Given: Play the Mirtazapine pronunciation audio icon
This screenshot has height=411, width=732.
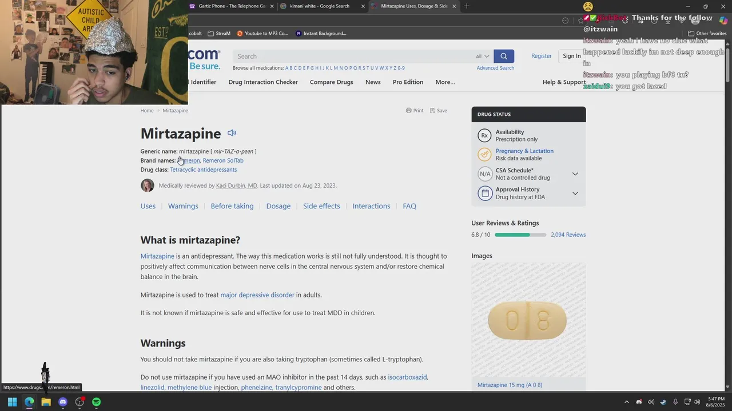Looking at the screenshot, I should pos(232,133).
